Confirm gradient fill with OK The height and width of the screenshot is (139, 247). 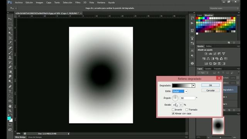tap(210, 85)
